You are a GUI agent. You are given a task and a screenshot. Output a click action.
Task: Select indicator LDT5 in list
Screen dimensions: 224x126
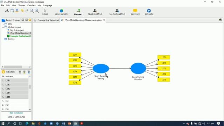tap(15, 97)
